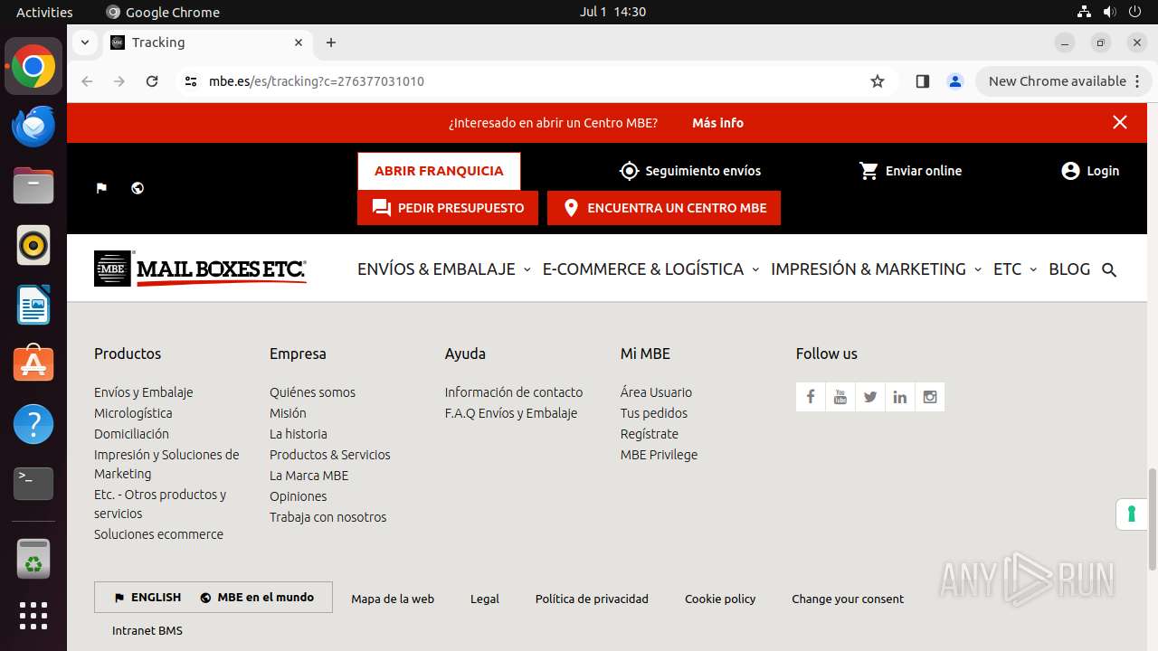
Task: Open the Facebook social icon
Action: tap(811, 397)
